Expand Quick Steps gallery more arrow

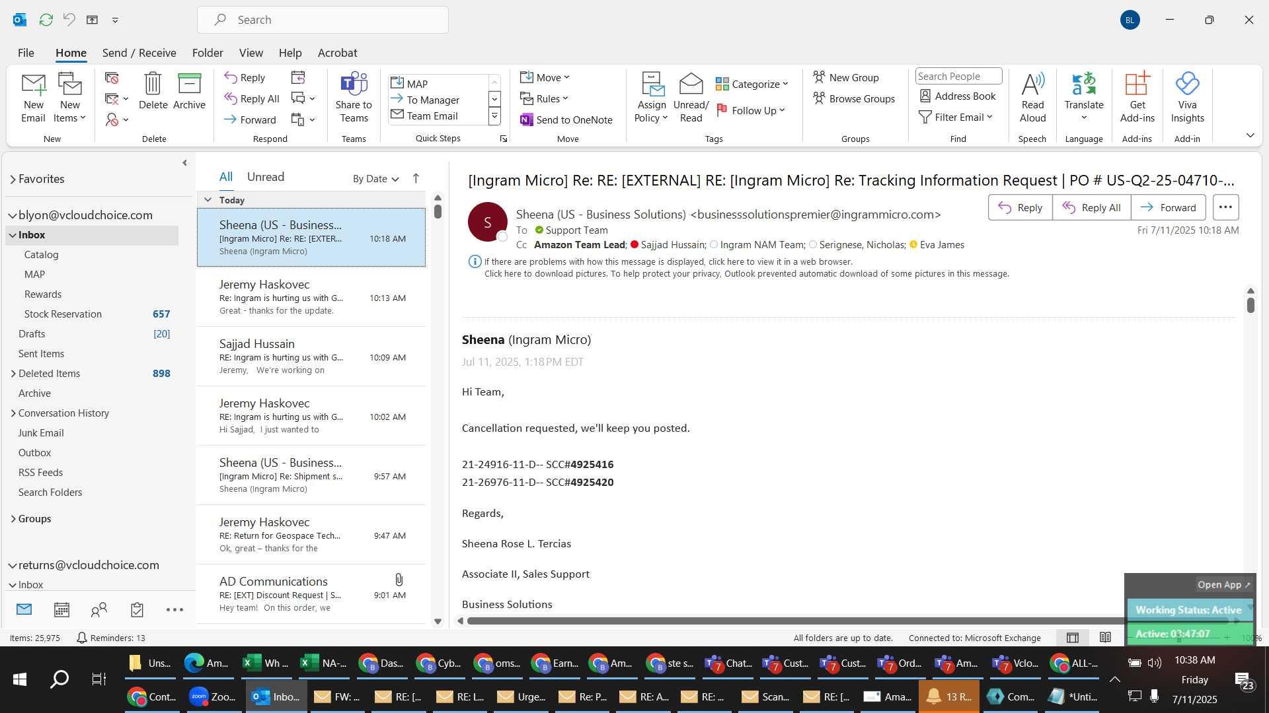click(x=494, y=117)
